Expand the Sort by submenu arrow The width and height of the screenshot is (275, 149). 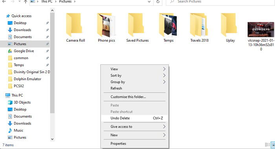(164, 75)
